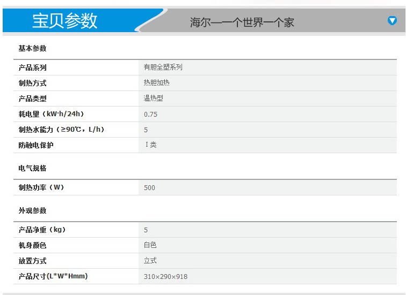This screenshot has width=406, height=295.
Task: Click the 温热型 product type value
Action: coord(154,99)
